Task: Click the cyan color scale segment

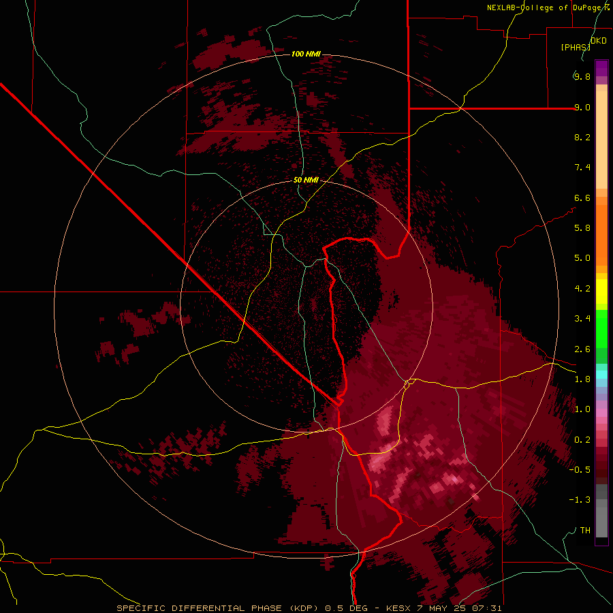Action: (x=601, y=375)
